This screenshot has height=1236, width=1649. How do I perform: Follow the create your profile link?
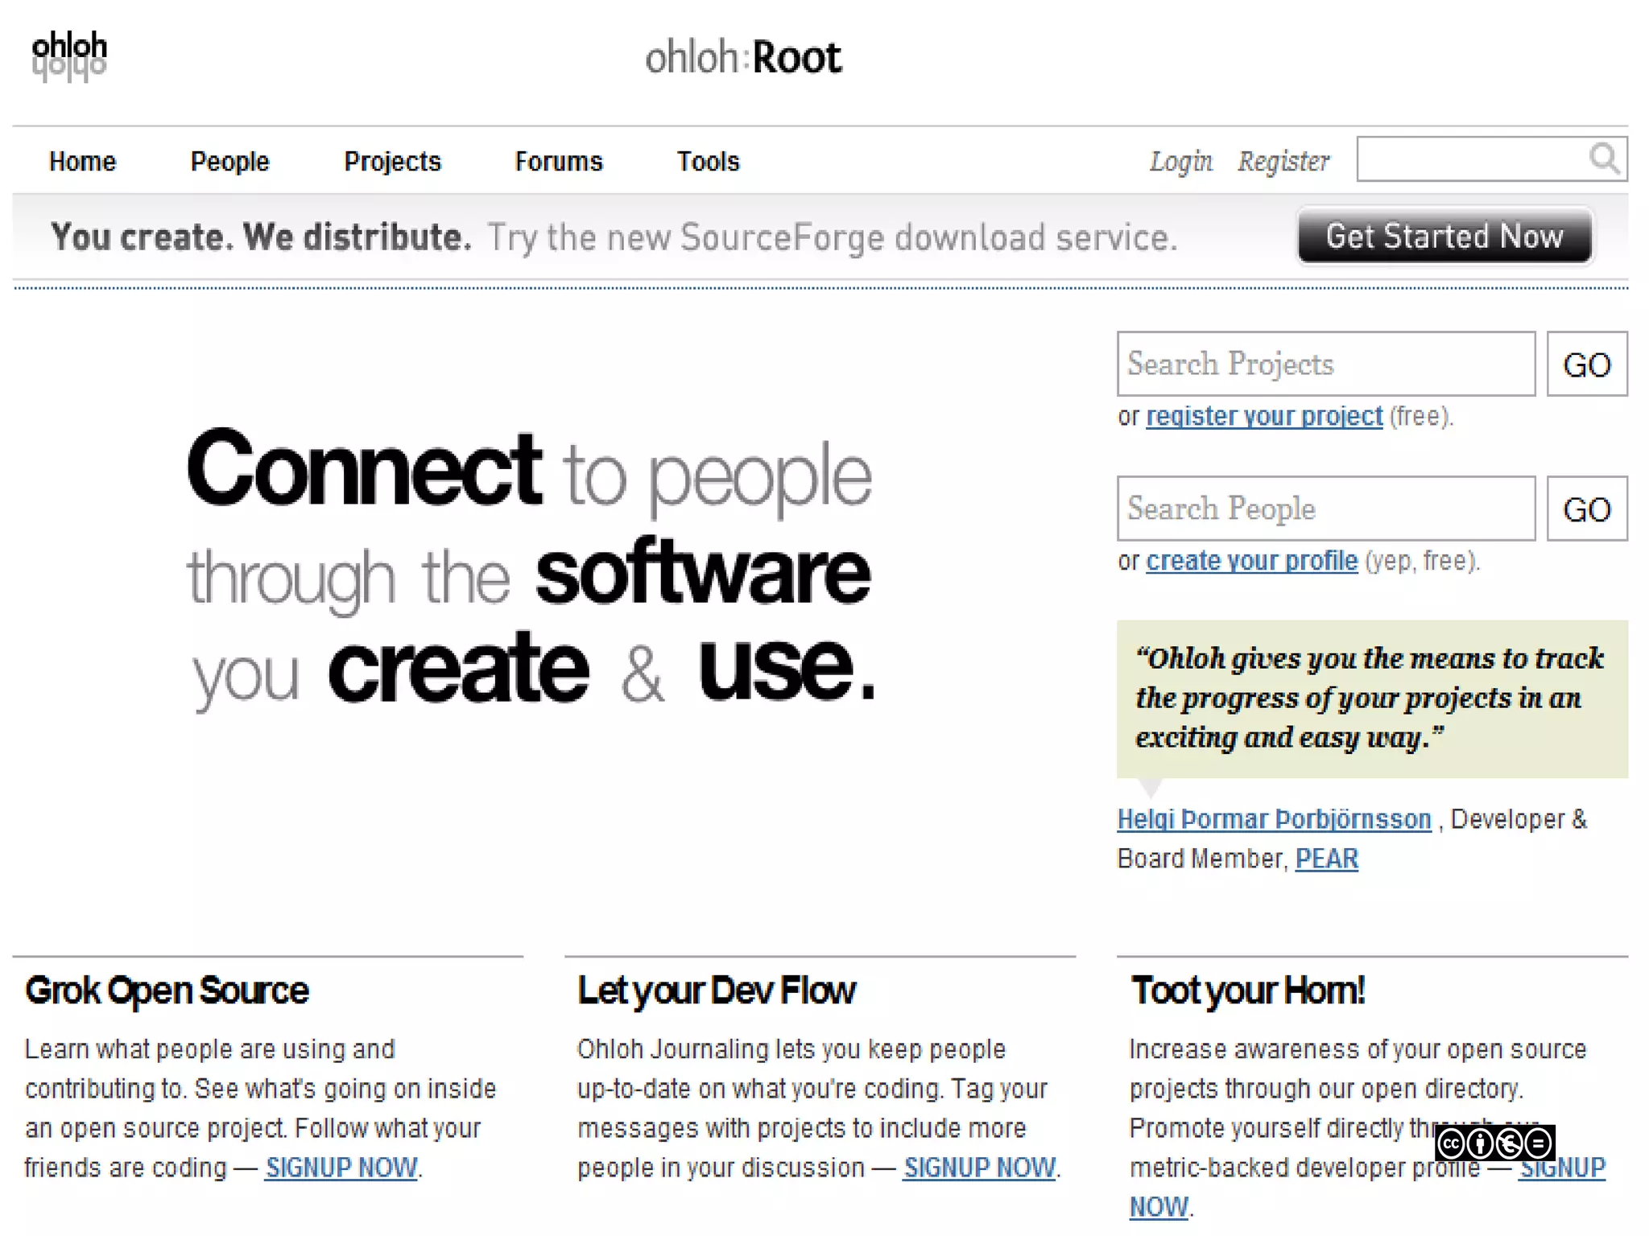[1252, 561]
